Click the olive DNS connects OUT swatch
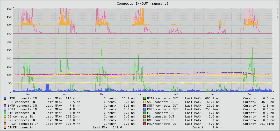 pos(145,120)
